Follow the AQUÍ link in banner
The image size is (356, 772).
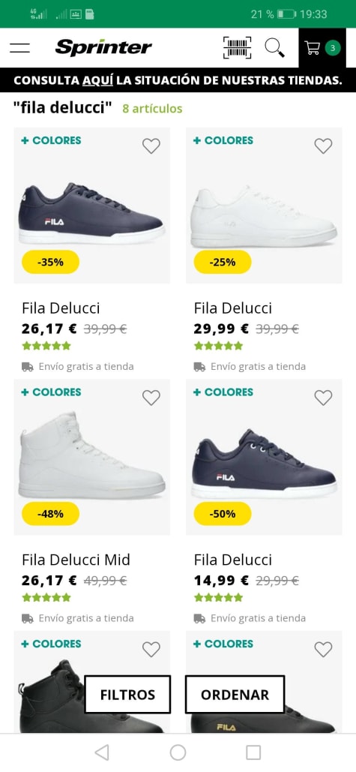(x=98, y=80)
